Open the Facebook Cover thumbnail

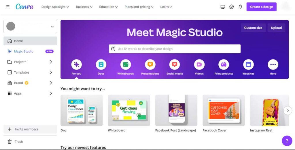[x=224, y=110]
